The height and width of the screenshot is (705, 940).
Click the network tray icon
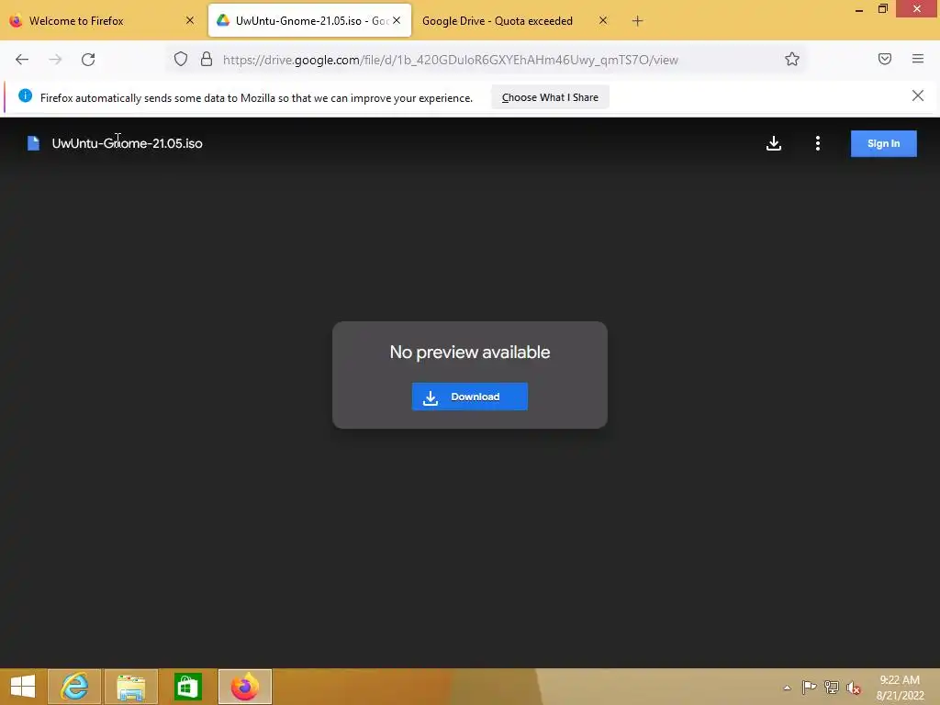click(x=832, y=687)
